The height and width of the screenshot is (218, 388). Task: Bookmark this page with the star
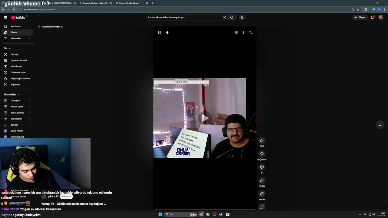358,9
